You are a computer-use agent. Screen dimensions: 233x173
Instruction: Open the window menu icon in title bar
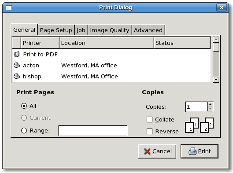9,7
